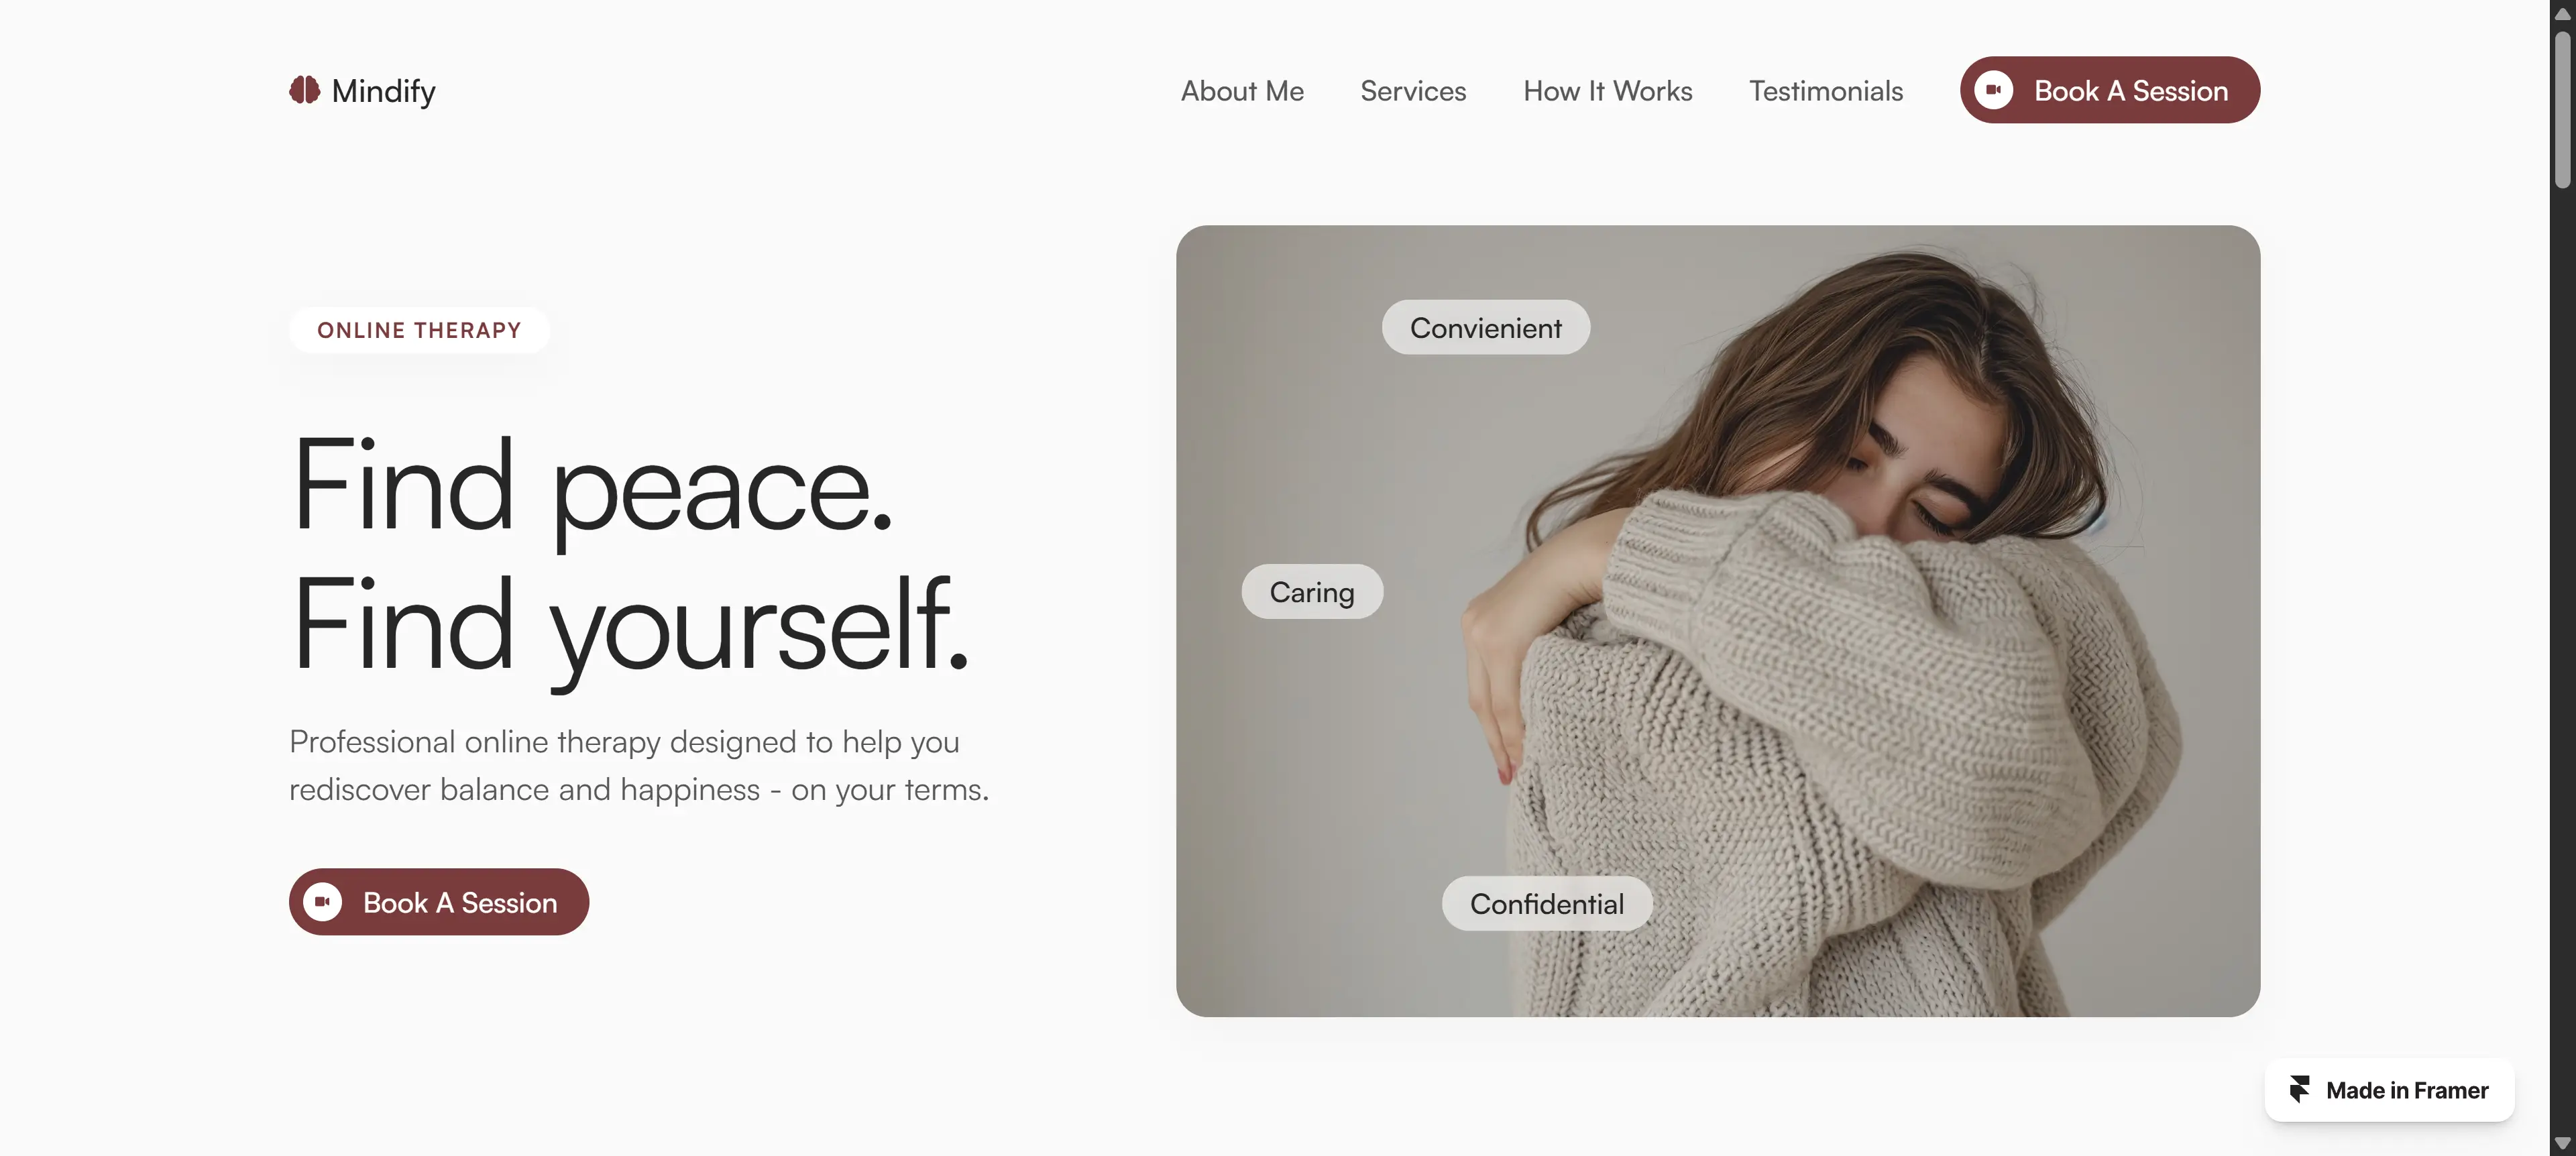The width and height of the screenshot is (2576, 1156).
Task: Go to the Services nav link
Action: coord(1413,91)
